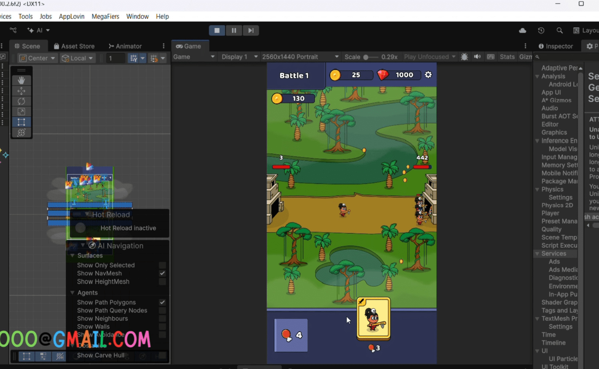
Task: Toggle Stats overlay in Game view
Action: coord(507,57)
